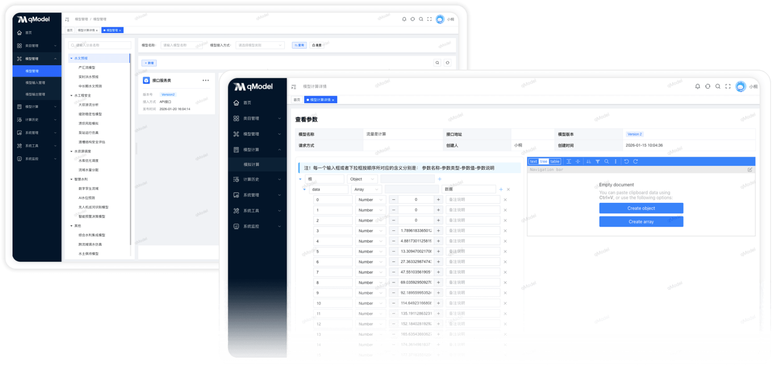Viewport: 775px width, 367px height.
Task: Click JSON editor filter icon
Action: coord(598,162)
